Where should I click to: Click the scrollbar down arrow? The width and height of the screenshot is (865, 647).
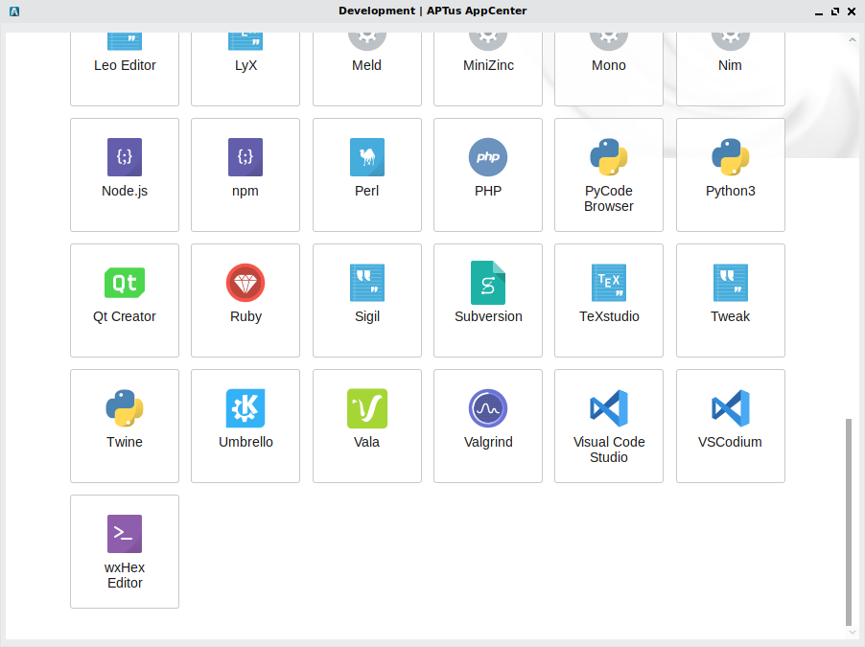click(853, 633)
